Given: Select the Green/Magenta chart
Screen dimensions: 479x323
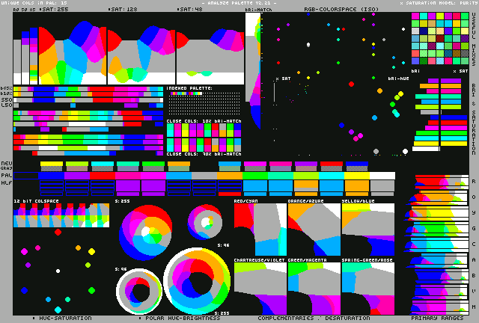Looking at the screenshot, I should [314, 288].
